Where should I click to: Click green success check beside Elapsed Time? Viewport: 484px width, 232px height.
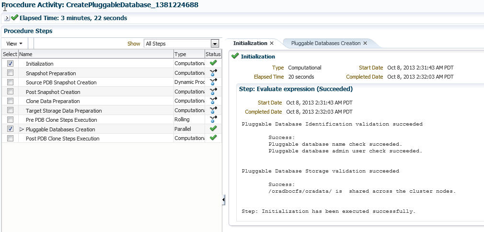click(x=14, y=18)
